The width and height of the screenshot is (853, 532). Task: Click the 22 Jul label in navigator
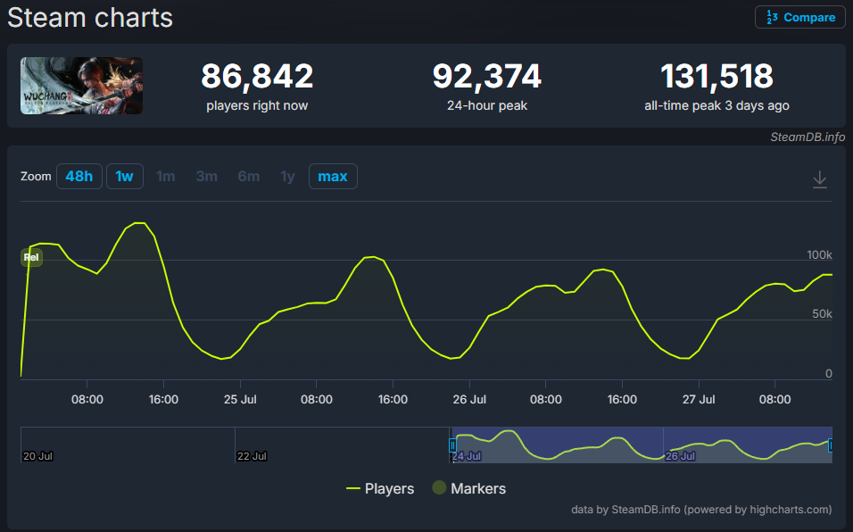tap(252, 456)
